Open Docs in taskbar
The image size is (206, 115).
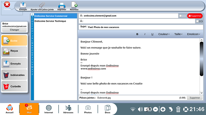point(107,109)
